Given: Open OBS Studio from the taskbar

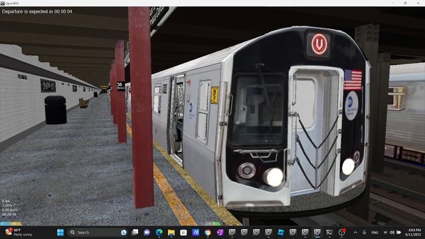Looking at the screenshot, I should tap(342, 232).
